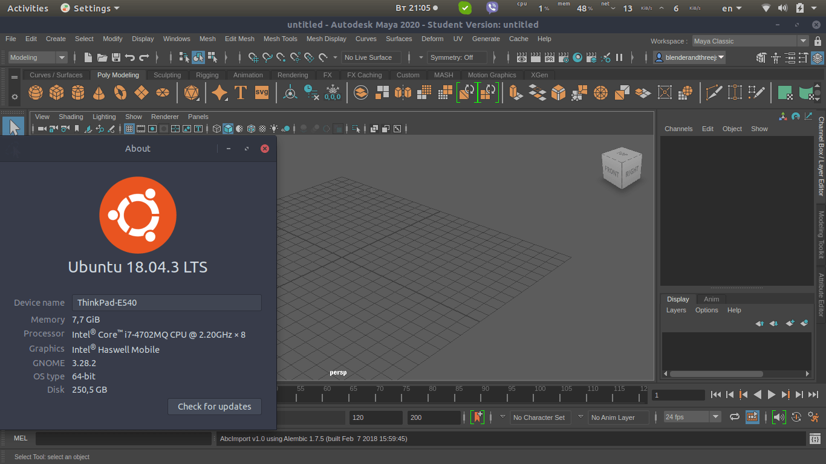Viewport: 826px width, 464px height.
Task: Open the Modeling menu set dropdown
Action: point(38,57)
